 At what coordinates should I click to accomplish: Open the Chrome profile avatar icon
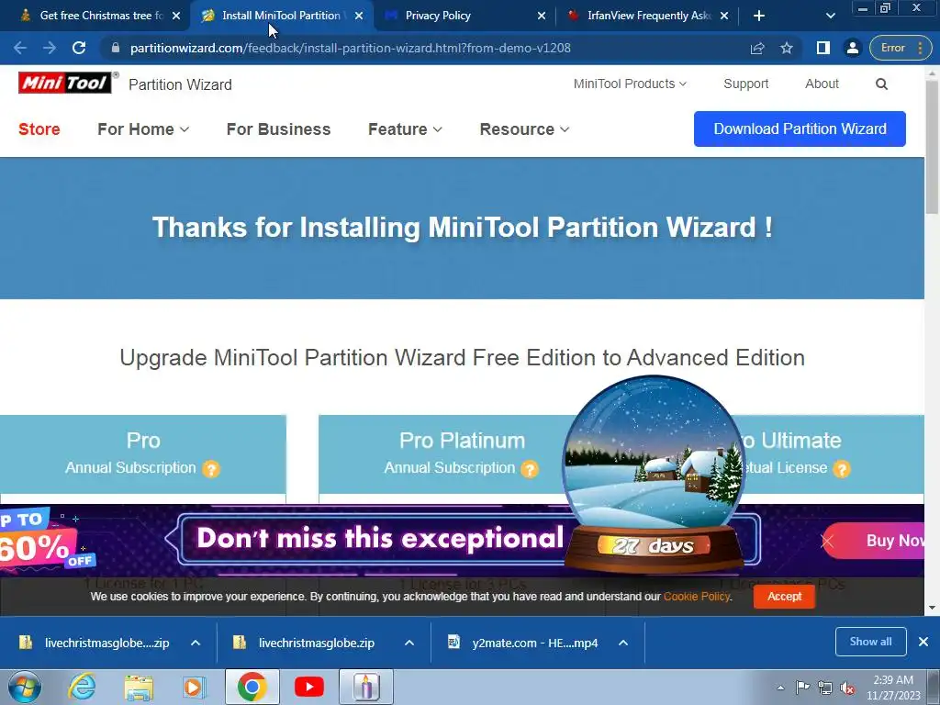pos(852,48)
